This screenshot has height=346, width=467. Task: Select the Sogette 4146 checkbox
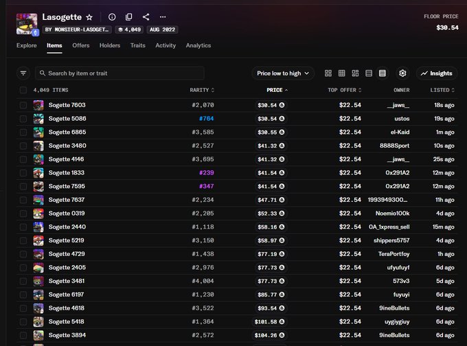[x=23, y=159]
